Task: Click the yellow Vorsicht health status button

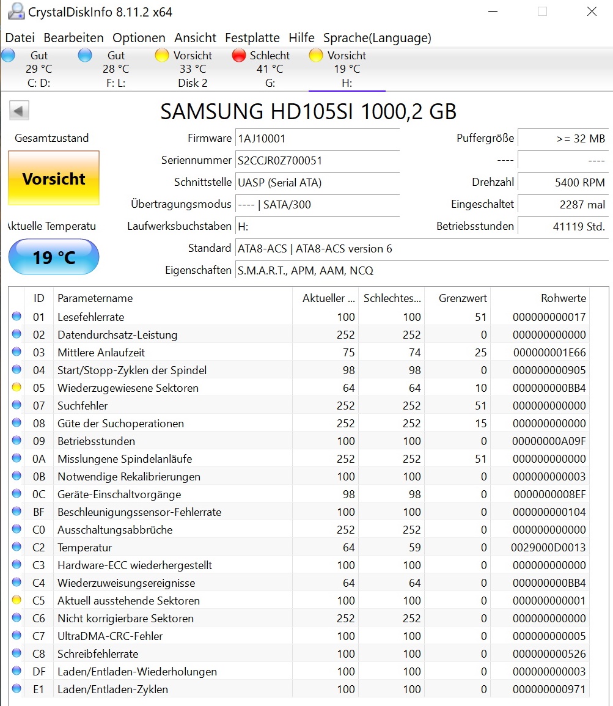Action: coord(54,178)
